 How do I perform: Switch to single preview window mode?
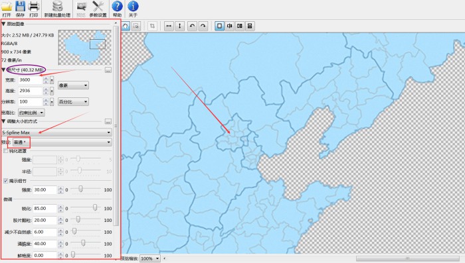pyautogui.click(x=219, y=26)
